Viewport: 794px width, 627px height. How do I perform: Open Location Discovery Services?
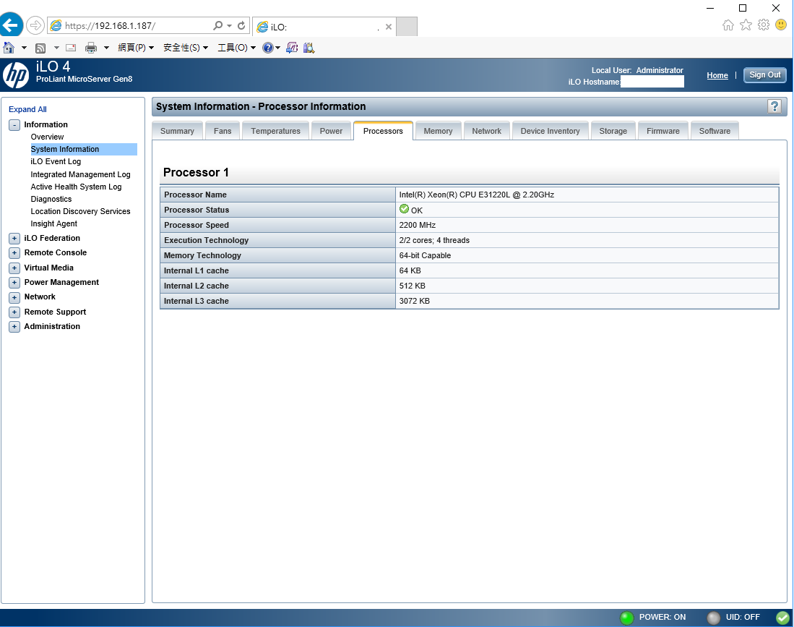[80, 211]
